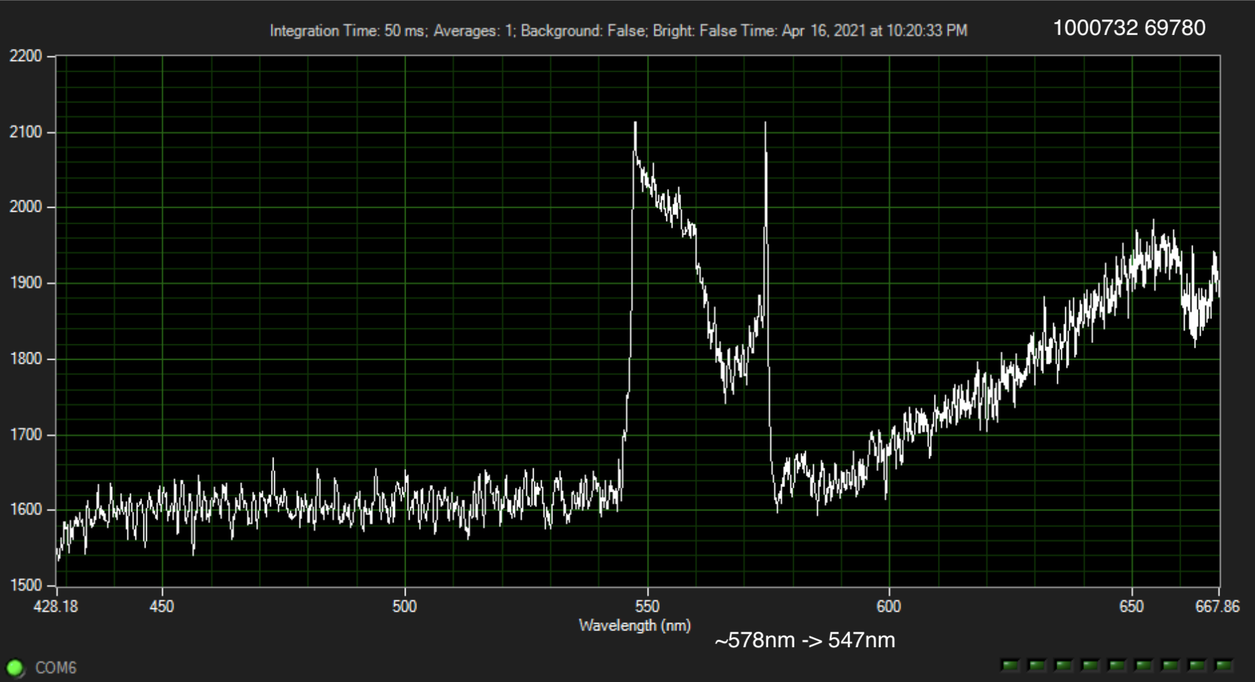Click the 550 x-axis label
Image resolution: width=1255 pixels, height=682 pixels.
pos(647,606)
